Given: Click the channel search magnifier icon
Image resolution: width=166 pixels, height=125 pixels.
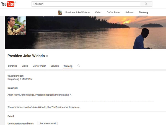Looking at the screenshot, I should click(x=79, y=66).
